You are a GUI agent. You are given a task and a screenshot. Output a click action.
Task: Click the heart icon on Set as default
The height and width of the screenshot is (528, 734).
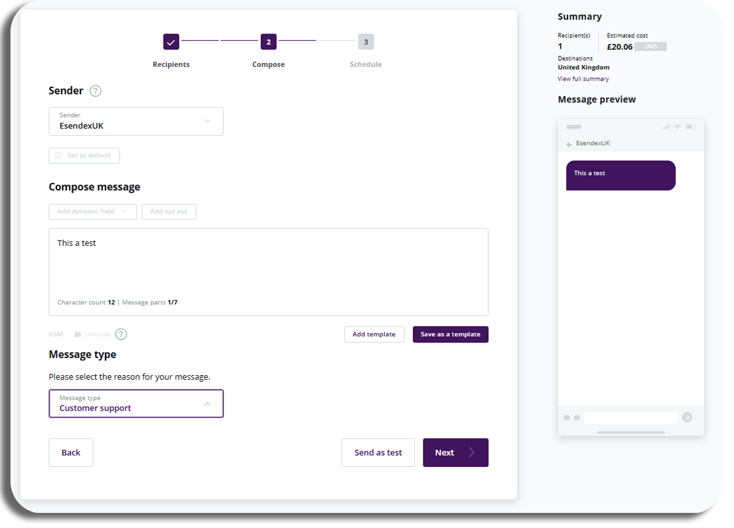57,155
